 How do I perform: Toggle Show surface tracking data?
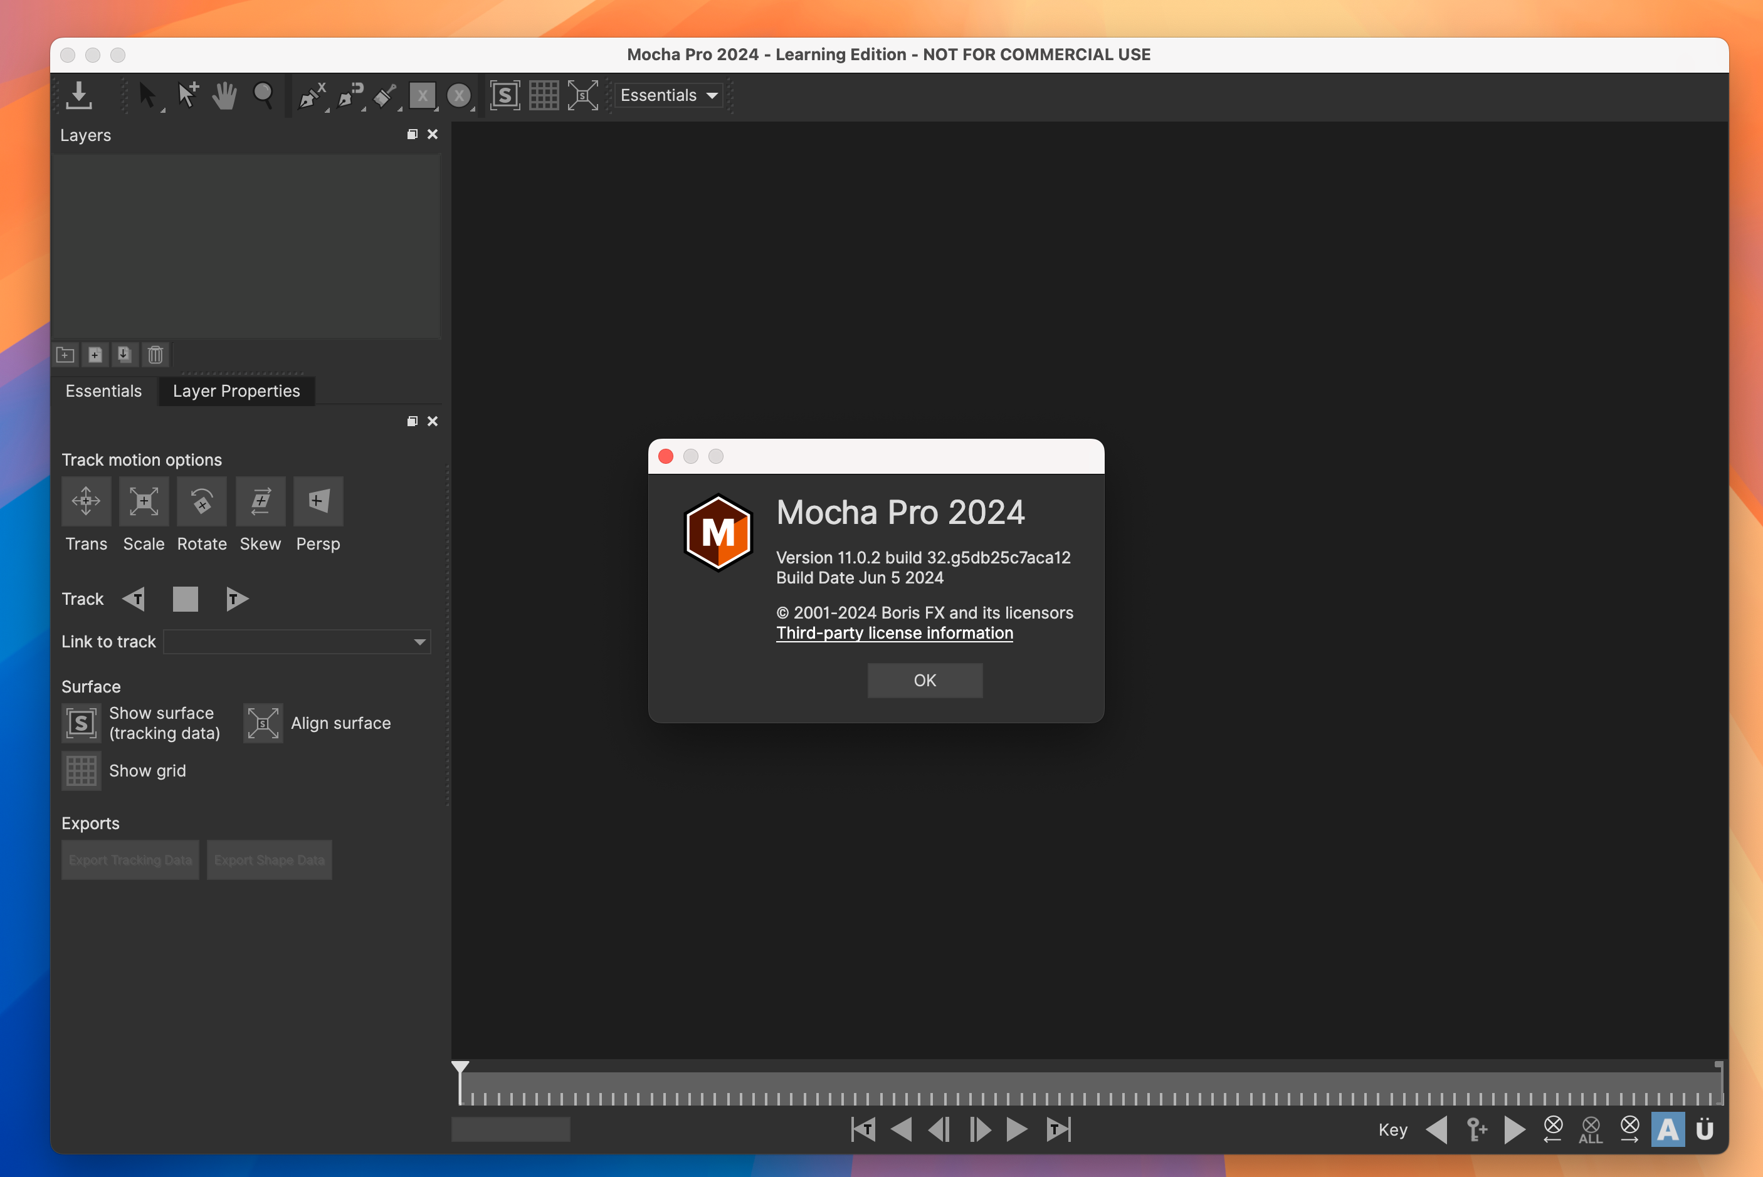(x=82, y=721)
